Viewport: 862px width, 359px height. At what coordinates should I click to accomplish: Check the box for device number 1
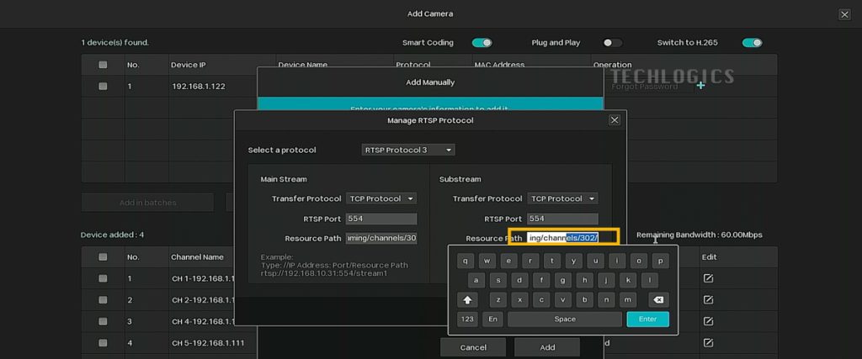coord(103,86)
